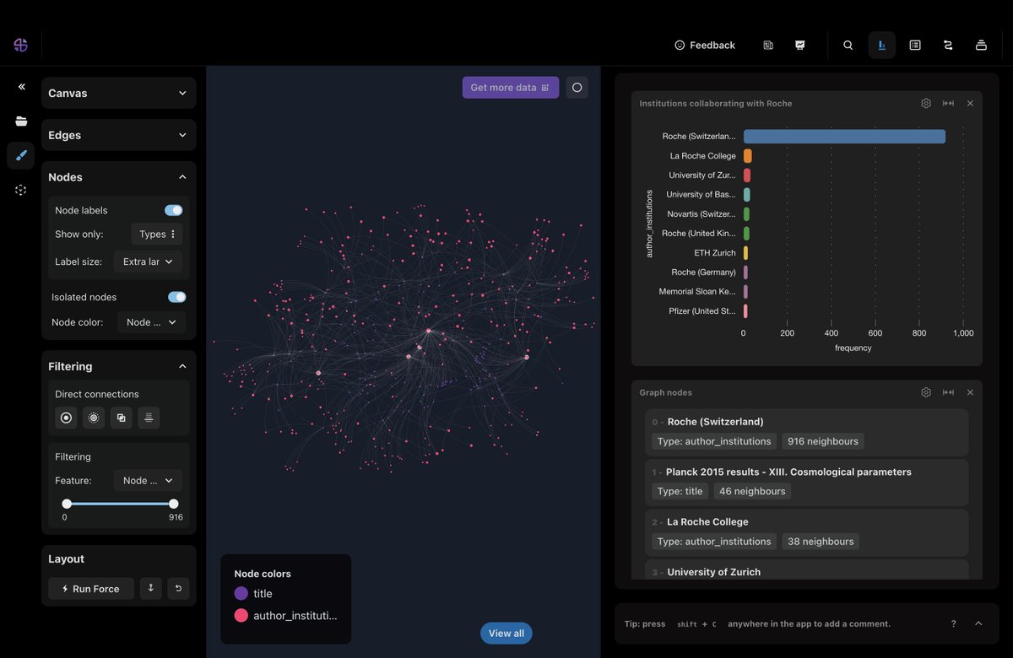Click the stacked-lines direct connections icon
The width and height of the screenshot is (1013, 658).
click(149, 418)
